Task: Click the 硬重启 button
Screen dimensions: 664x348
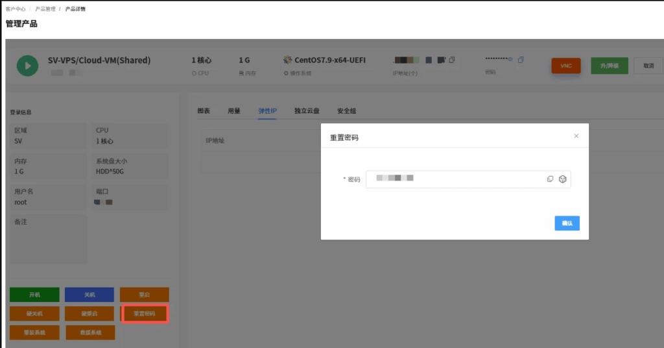Action: click(89, 314)
